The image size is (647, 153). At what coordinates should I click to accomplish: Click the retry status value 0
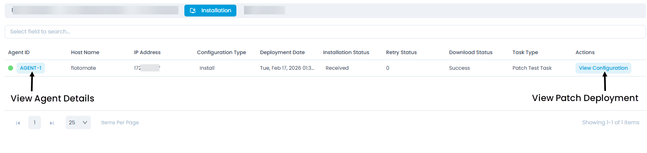click(388, 68)
